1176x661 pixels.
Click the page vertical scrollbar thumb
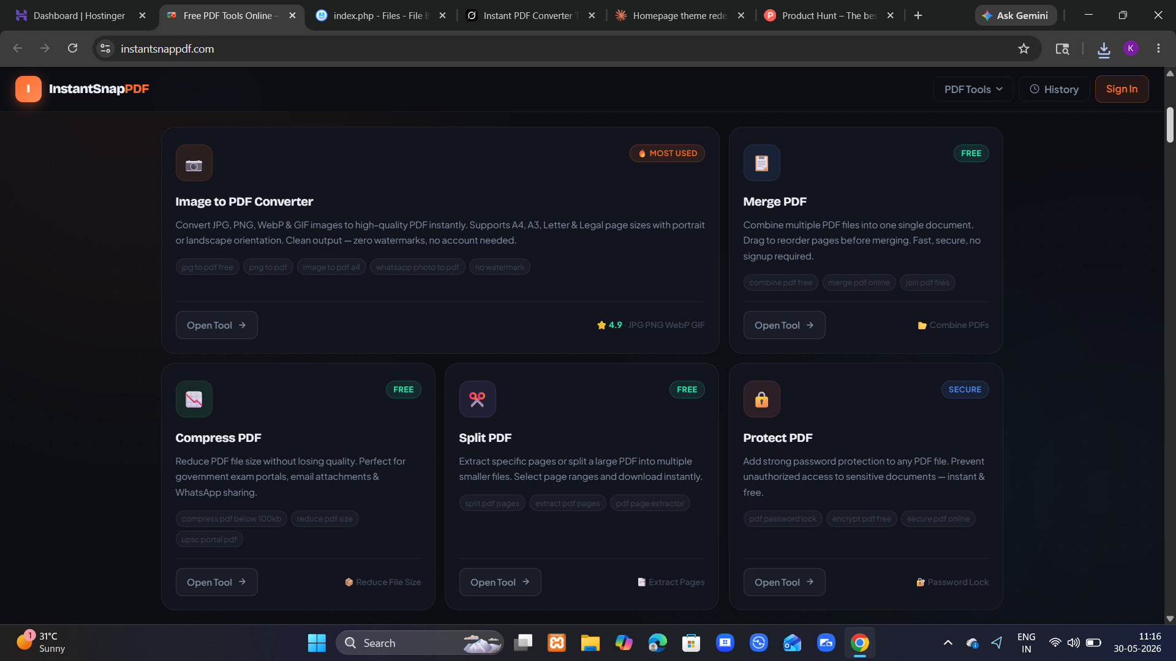coord(1170,125)
